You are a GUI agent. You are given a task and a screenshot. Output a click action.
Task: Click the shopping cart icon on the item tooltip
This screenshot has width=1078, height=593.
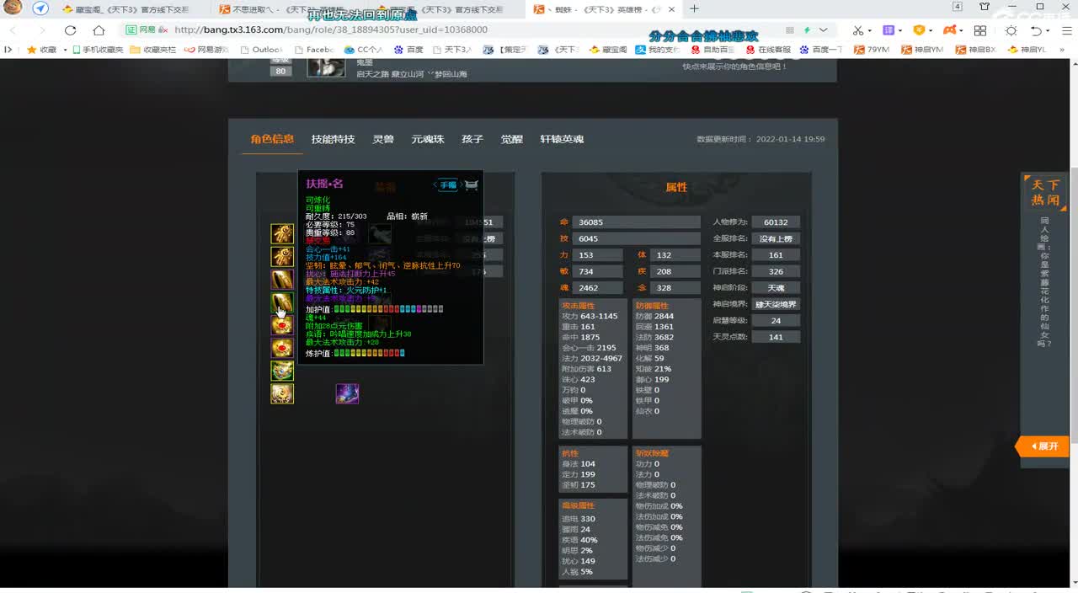point(472,184)
